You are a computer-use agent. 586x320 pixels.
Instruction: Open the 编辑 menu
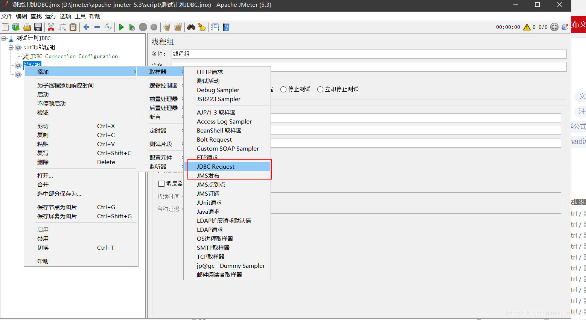pos(21,17)
